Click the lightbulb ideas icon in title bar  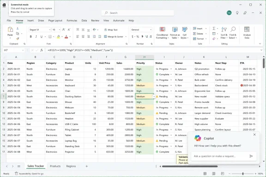click(x=237, y=13)
